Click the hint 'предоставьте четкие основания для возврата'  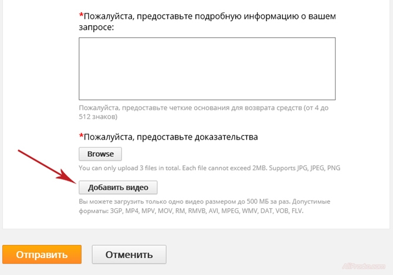tap(194, 108)
